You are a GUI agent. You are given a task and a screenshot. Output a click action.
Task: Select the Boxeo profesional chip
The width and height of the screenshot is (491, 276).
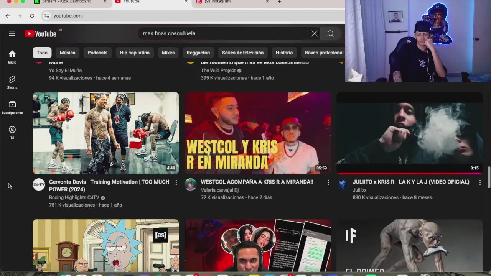coord(324,53)
